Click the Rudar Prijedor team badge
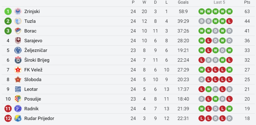 18,118
